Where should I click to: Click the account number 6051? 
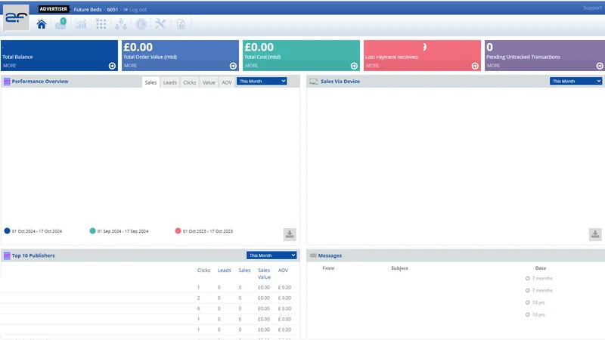coord(112,10)
